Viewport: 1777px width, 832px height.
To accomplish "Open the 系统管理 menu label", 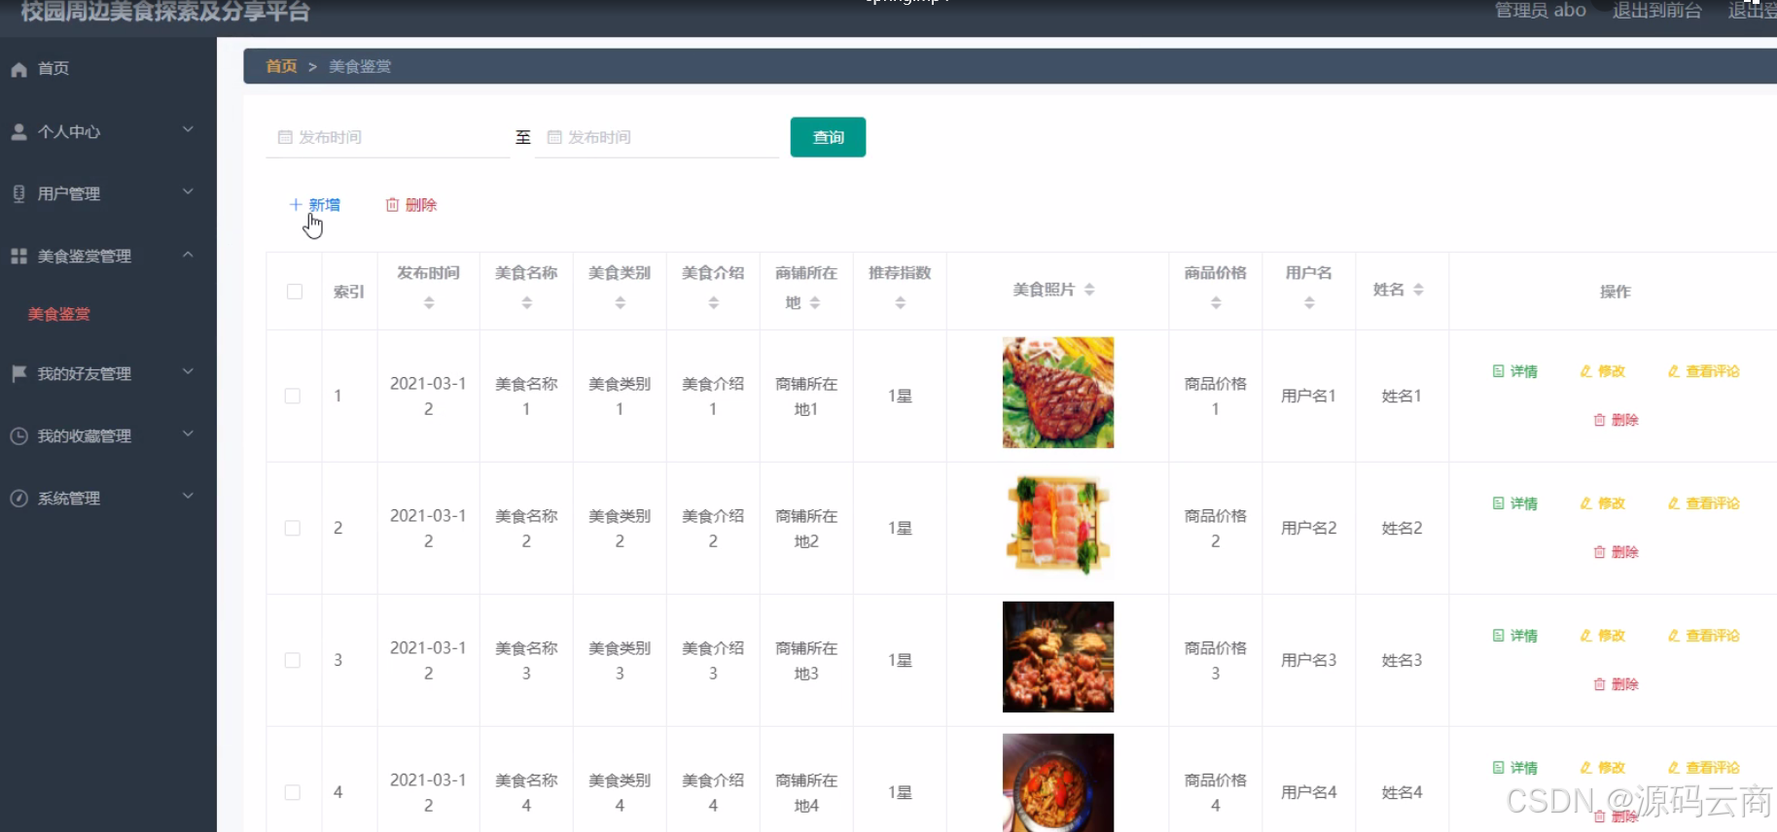I will [69, 498].
